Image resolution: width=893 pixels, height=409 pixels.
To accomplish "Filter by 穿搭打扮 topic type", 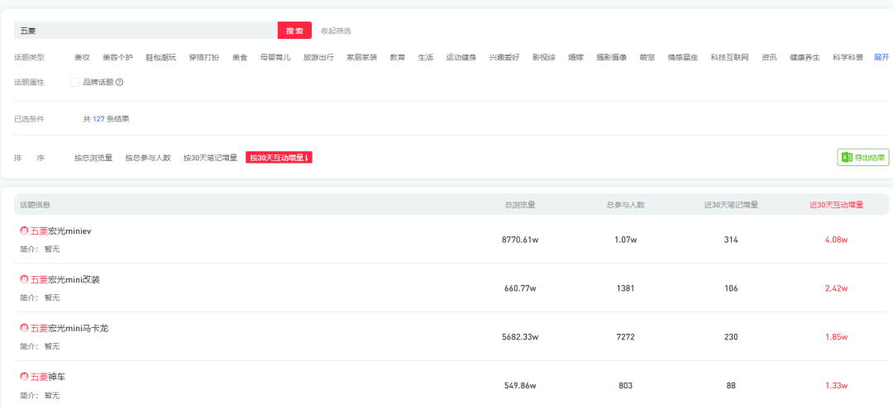I will click(204, 58).
